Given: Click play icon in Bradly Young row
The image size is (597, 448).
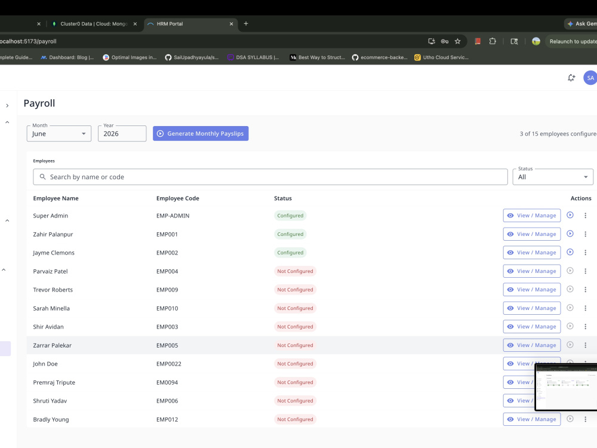Looking at the screenshot, I should 570,419.
